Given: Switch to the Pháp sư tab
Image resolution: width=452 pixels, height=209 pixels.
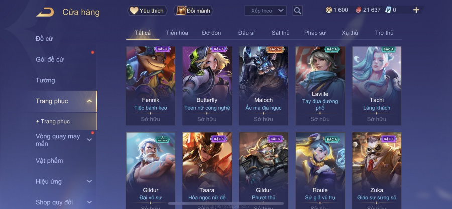Looking at the screenshot, I should tap(315, 33).
